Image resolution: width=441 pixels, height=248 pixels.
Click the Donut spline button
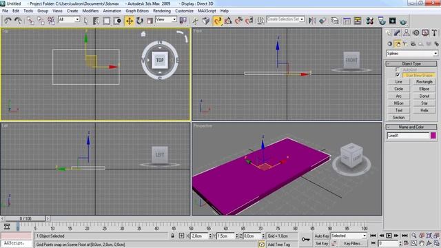[x=424, y=96]
